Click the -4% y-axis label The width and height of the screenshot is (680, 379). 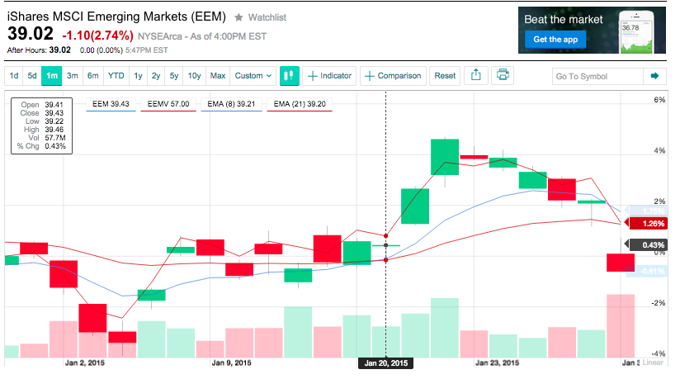click(659, 354)
